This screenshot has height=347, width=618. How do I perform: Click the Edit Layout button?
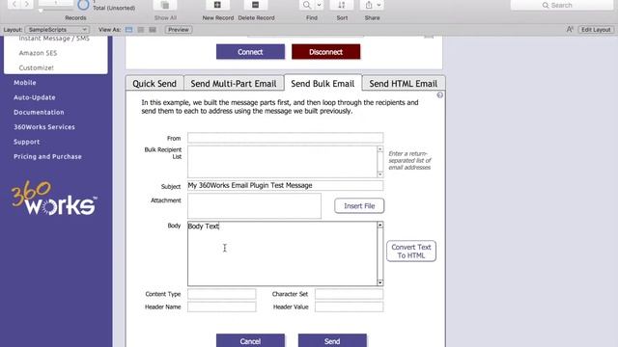(596, 30)
